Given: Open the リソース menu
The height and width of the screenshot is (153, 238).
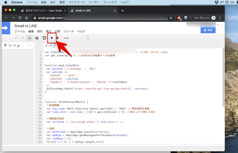Looking at the screenshot, I should (x=68, y=31).
